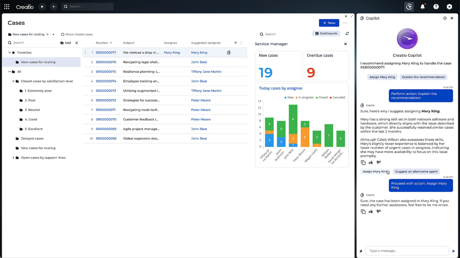This screenshot has height=258, width=460.
Task: Click the plus icon to add a record
Action: [54, 7]
